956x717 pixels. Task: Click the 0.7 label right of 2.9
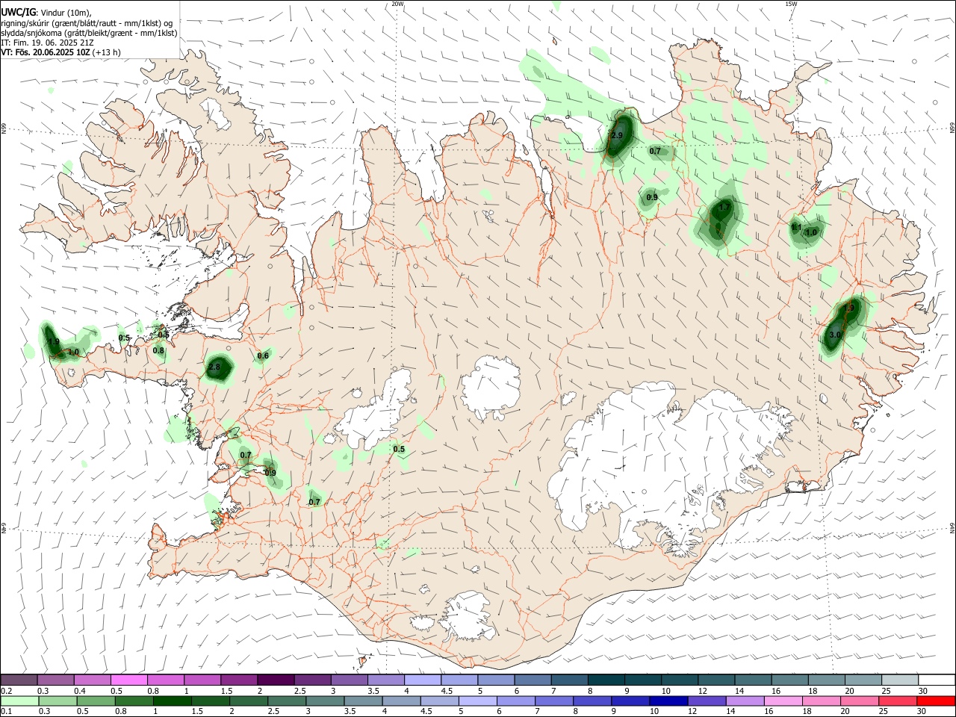coord(655,152)
